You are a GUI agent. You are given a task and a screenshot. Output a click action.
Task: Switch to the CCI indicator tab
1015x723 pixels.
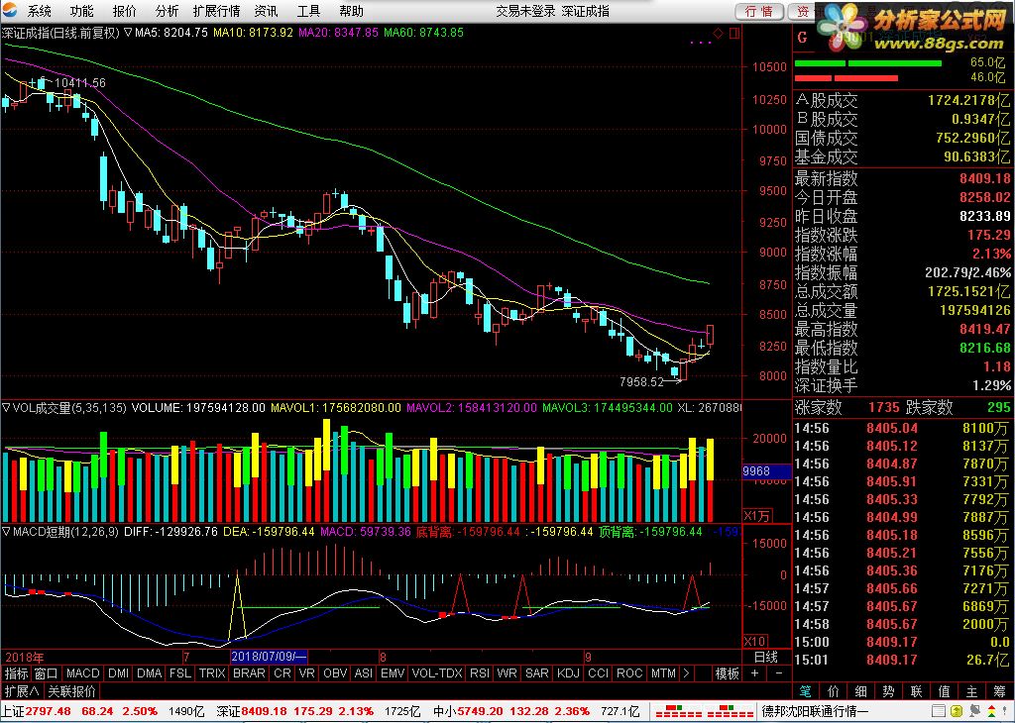tap(598, 673)
